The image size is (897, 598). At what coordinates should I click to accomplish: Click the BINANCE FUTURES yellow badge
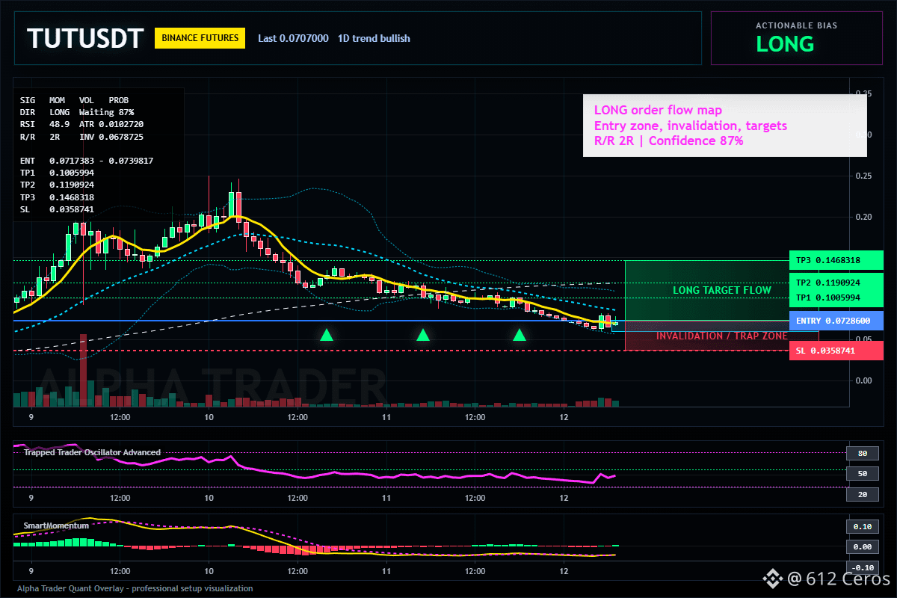pos(200,38)
